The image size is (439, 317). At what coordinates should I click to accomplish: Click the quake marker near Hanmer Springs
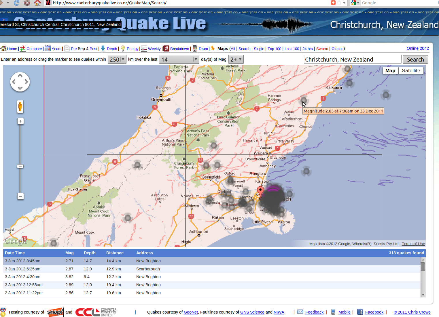[x=304, y=100]
